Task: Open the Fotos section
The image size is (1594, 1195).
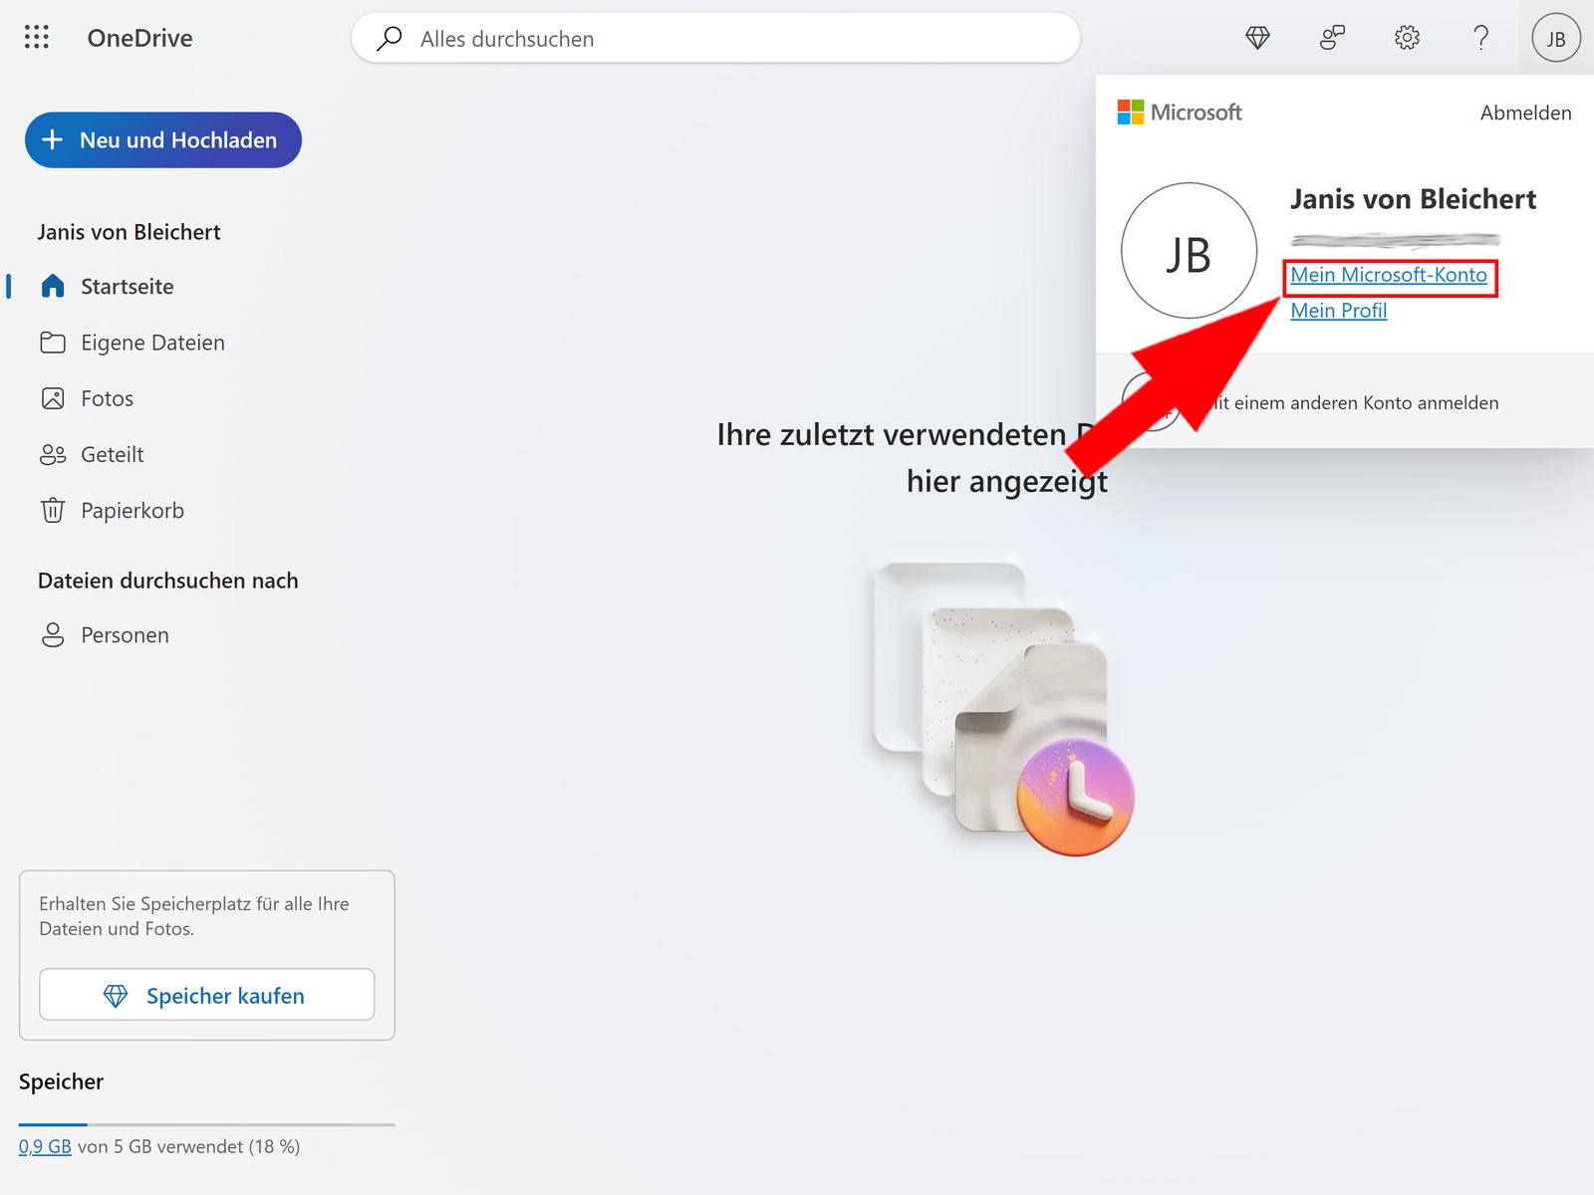Action: [x=107, y=397]
